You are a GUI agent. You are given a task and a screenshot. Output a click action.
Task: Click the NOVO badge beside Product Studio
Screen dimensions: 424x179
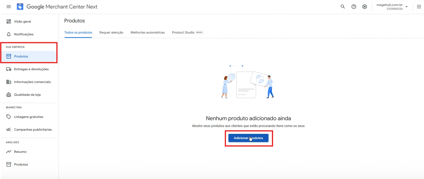tap(199, 32)
